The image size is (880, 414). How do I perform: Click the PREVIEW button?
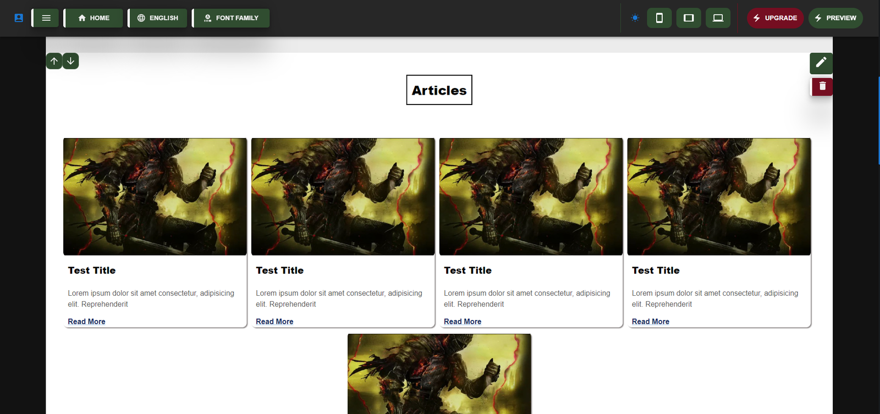835,18
